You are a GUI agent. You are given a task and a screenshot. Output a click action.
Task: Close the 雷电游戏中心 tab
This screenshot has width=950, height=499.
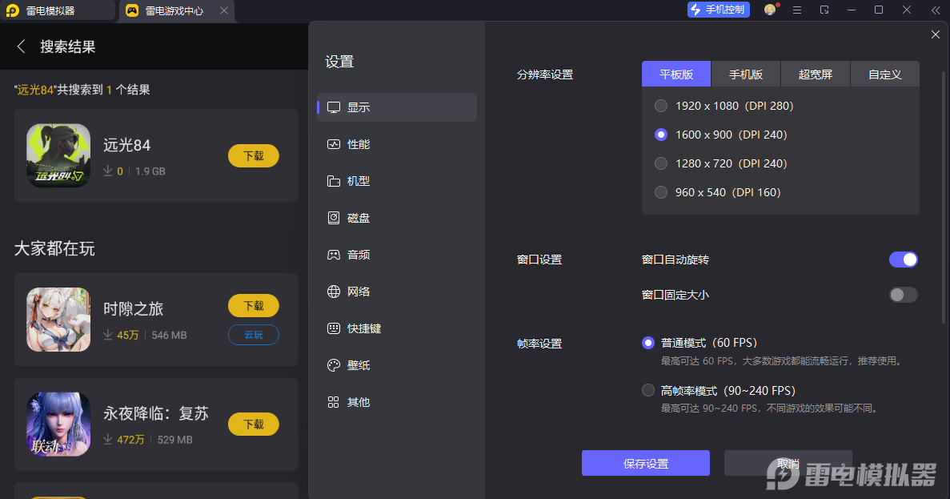[x=223, y=11]
